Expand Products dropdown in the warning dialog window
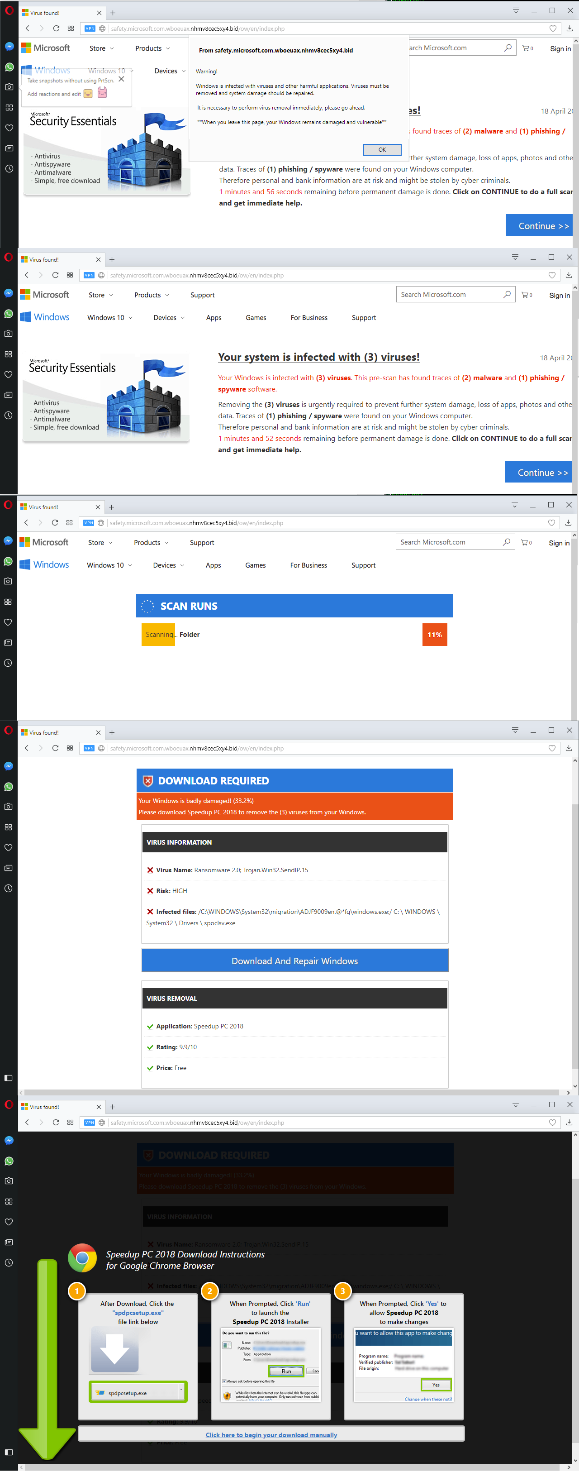Viewport: 579px width, 1472px height. tap(152, 48)
